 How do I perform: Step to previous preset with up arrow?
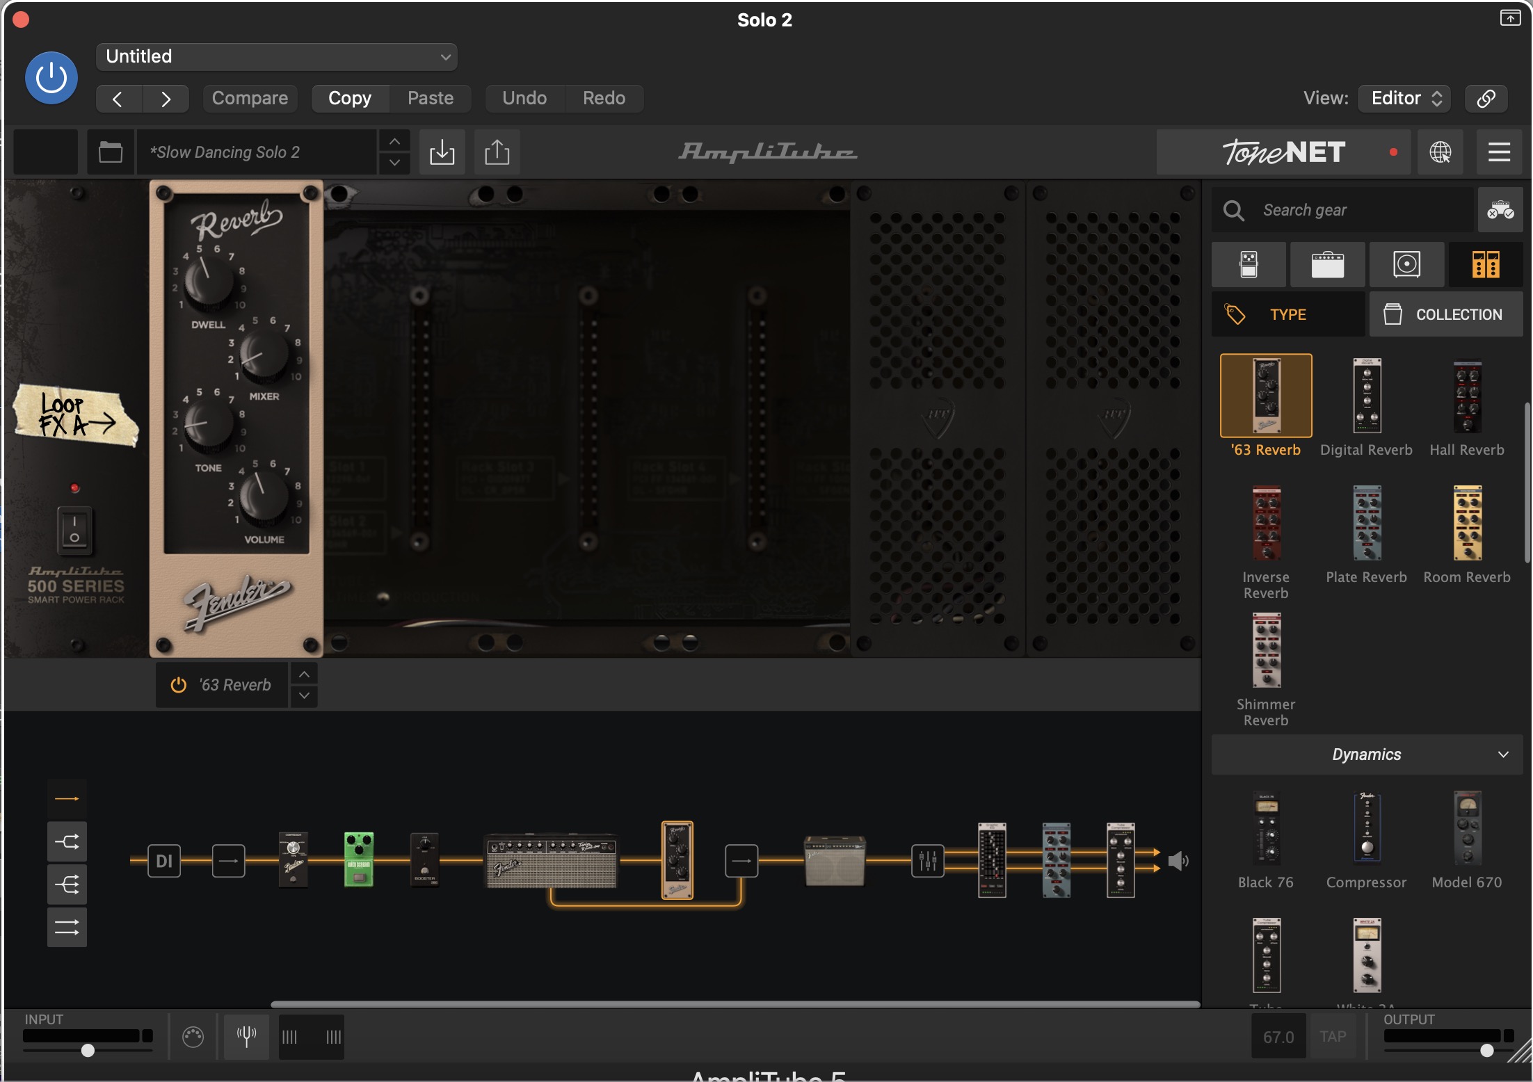394,141
